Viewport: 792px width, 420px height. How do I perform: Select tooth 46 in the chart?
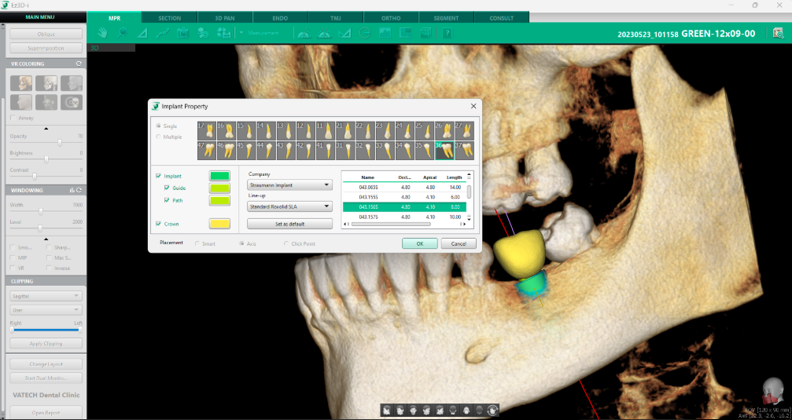point(226,150)
